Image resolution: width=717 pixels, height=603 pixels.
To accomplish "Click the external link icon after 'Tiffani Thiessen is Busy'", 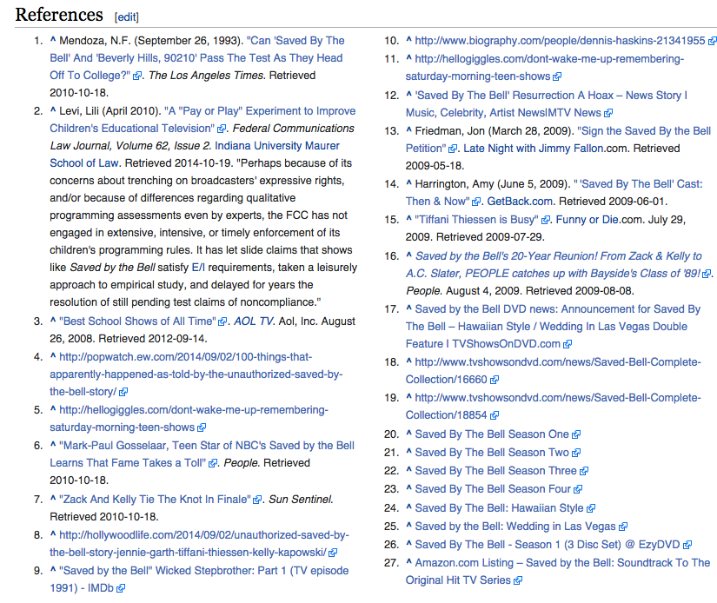I will (546, 219).
